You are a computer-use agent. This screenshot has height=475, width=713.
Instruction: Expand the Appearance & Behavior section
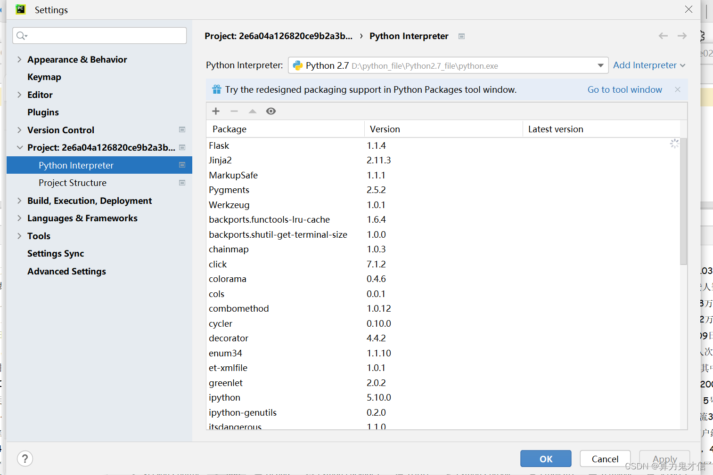tap(19, 59)
